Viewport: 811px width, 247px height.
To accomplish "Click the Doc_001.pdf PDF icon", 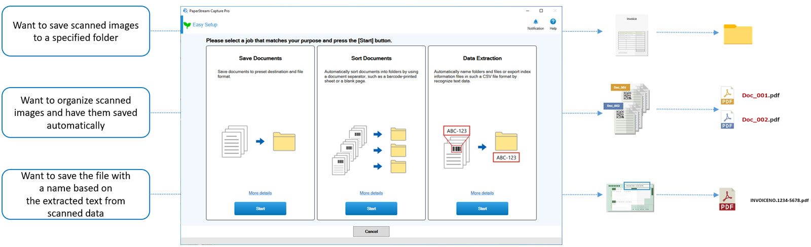I will [x=727, y=95].
